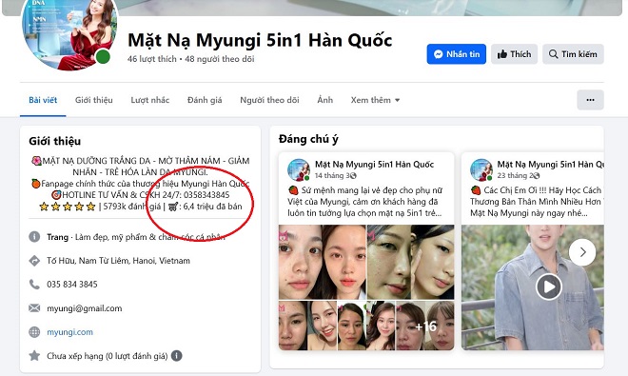
Task: Click the Chưa xếp hạng rating text
Action: coord(108,356)
